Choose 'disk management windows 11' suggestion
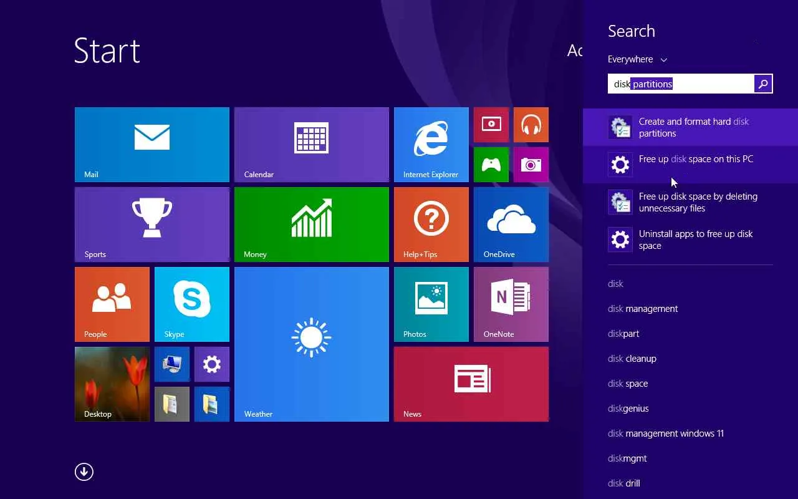Image resolution: width=798 pixels, height=499 pixels. (666, 434)
